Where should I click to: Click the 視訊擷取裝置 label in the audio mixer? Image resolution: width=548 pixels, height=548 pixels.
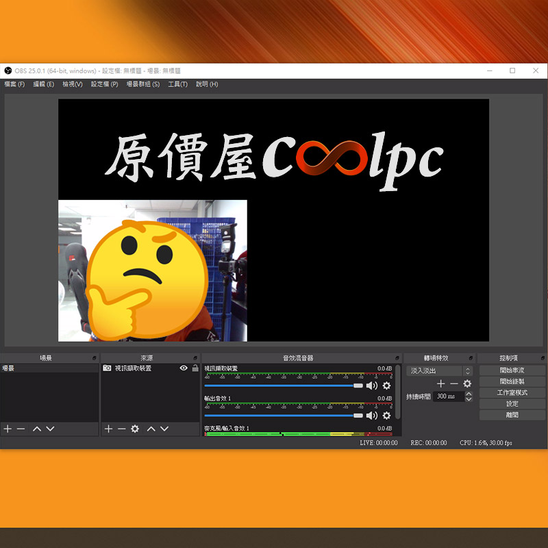point(221,369)
